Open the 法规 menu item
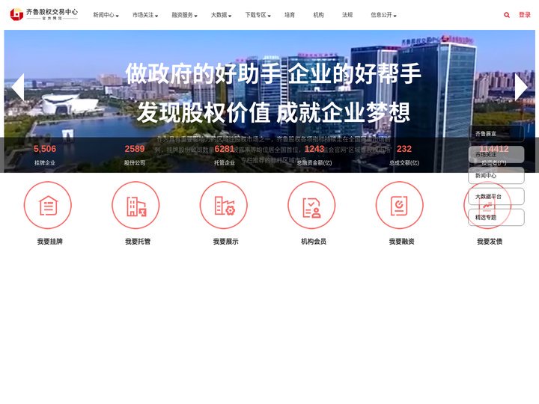The height and width of the screenshot is (404, 539). 347,15
